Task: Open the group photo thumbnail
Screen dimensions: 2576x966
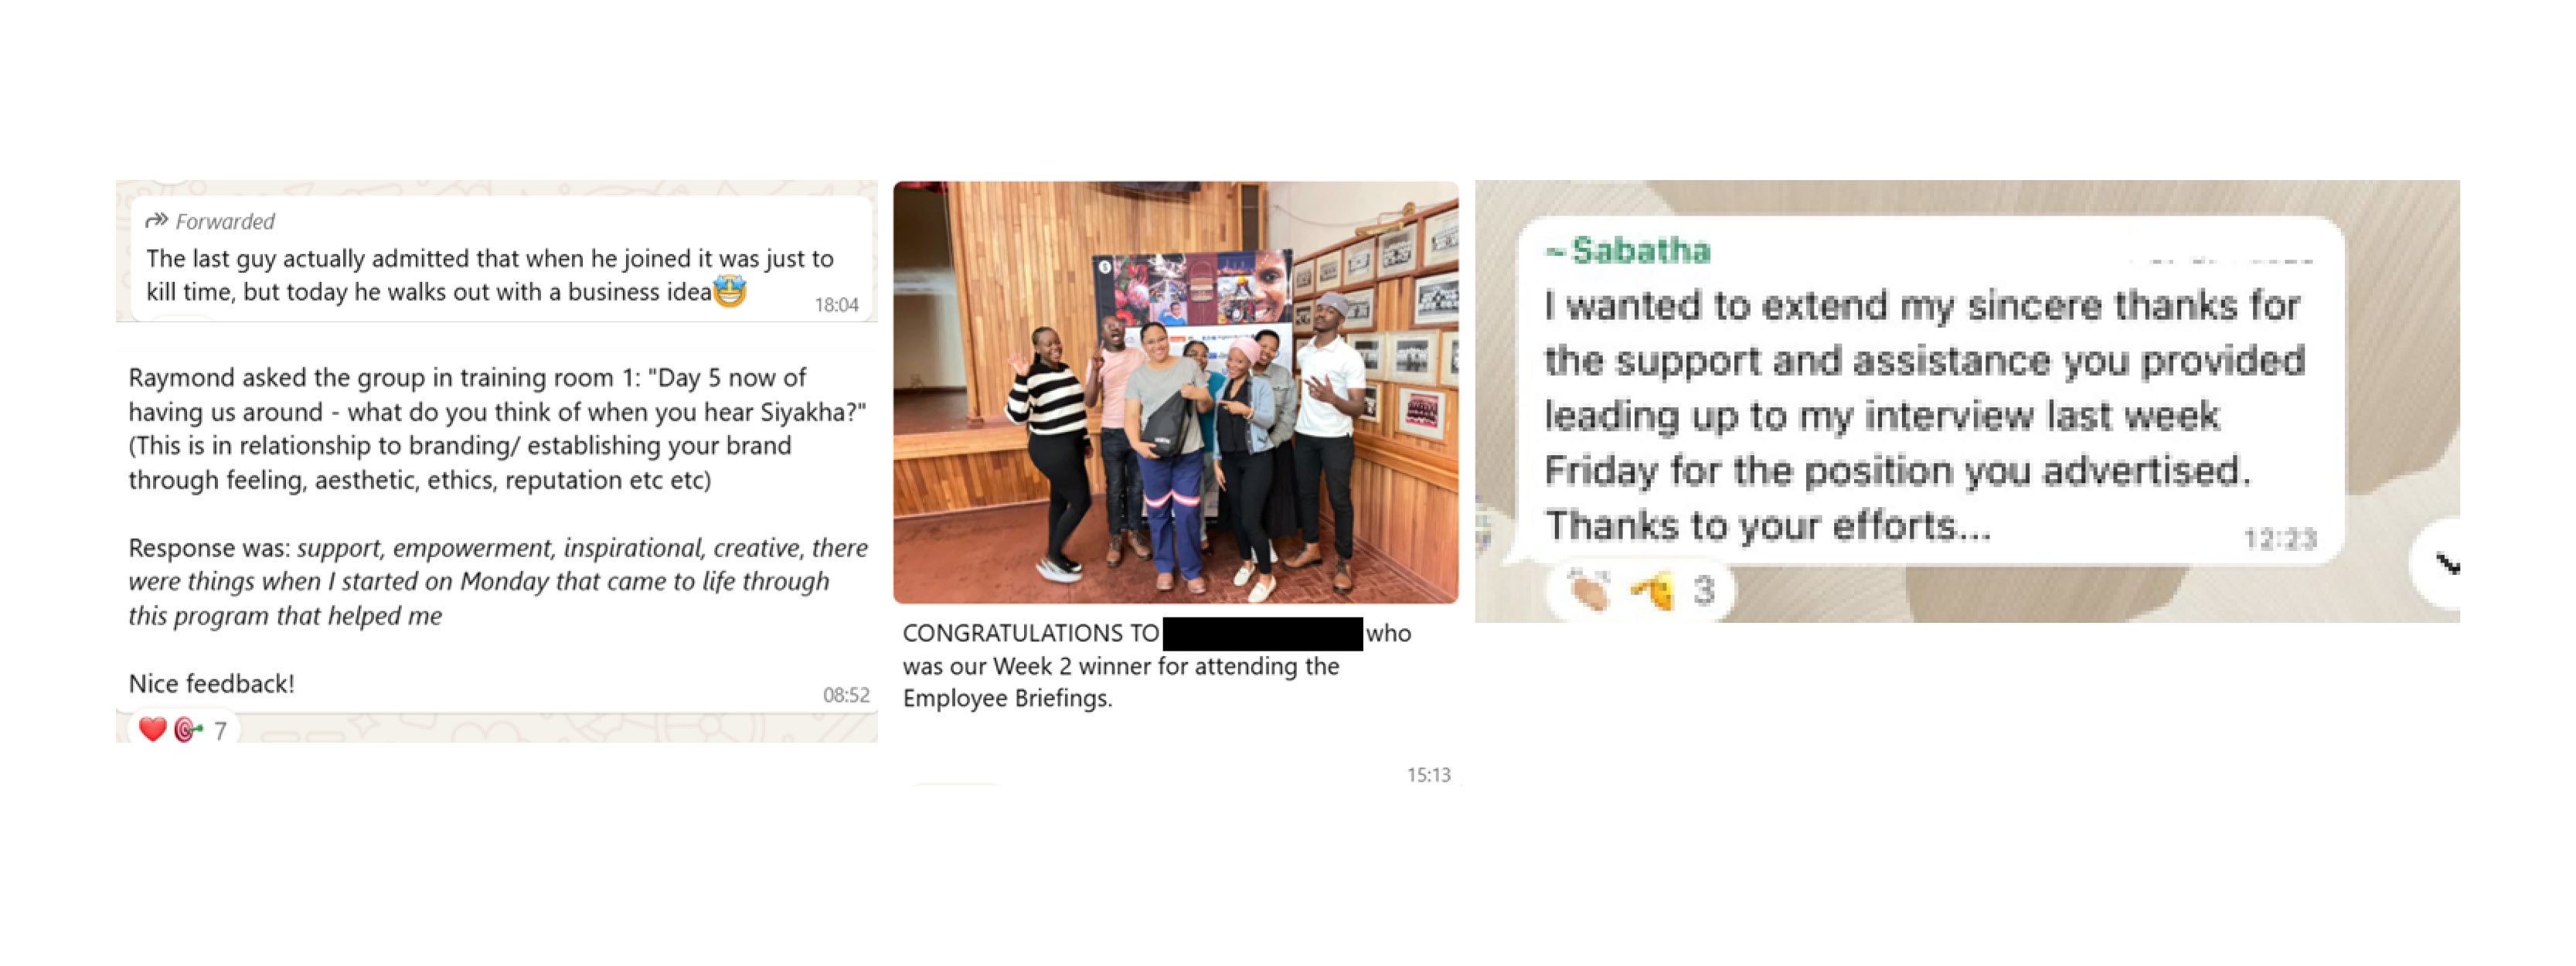Action: click(1175, 392)
